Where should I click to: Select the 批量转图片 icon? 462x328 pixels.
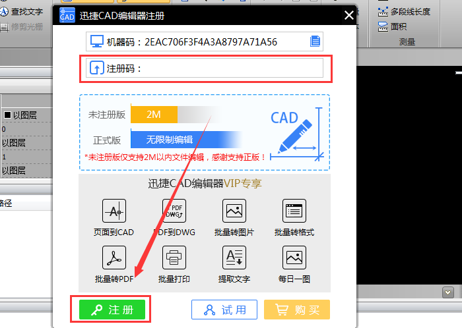[234, 211]
